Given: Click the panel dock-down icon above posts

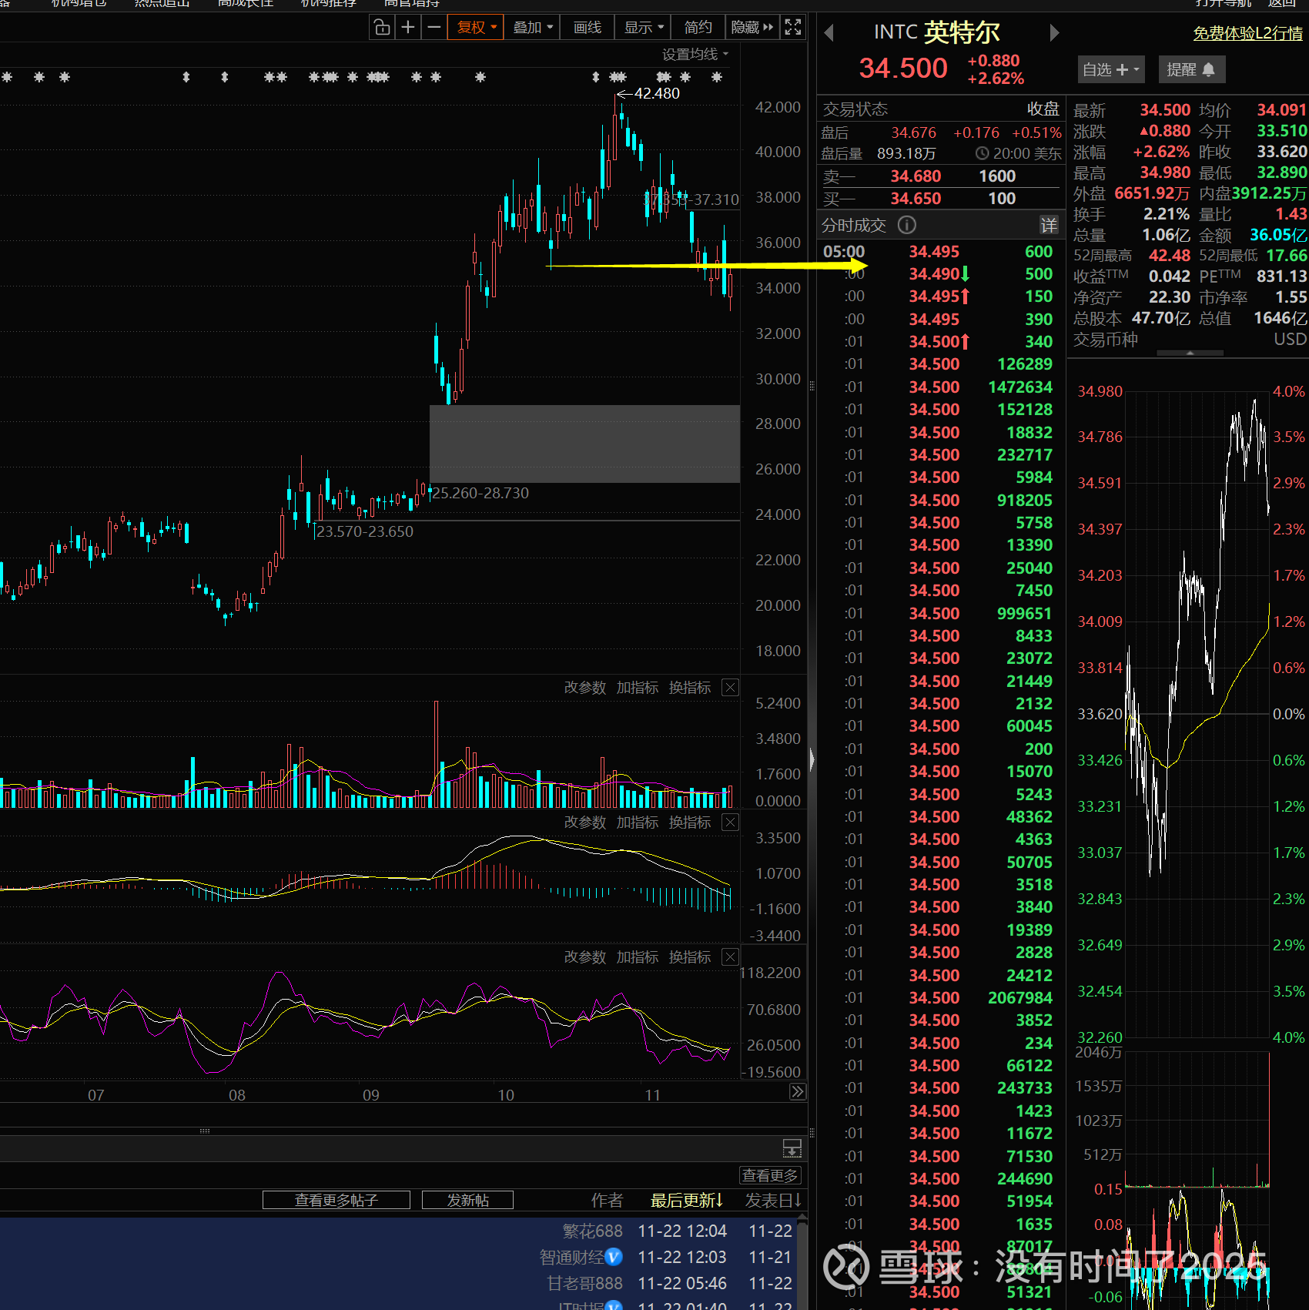Looking at the screenshot, I should [x=792, y=1148].
